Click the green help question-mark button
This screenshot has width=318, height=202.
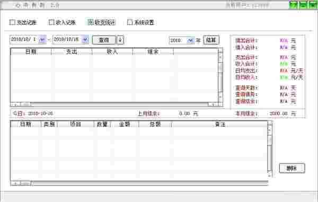tap(293, 5)
